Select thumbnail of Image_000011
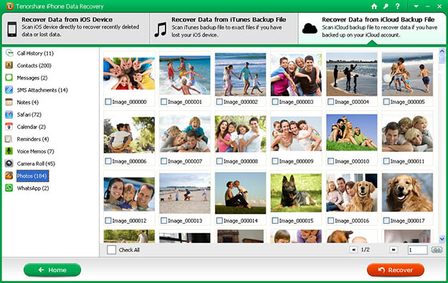This screenshot has width=448, height=283. [x=407, y=133]
